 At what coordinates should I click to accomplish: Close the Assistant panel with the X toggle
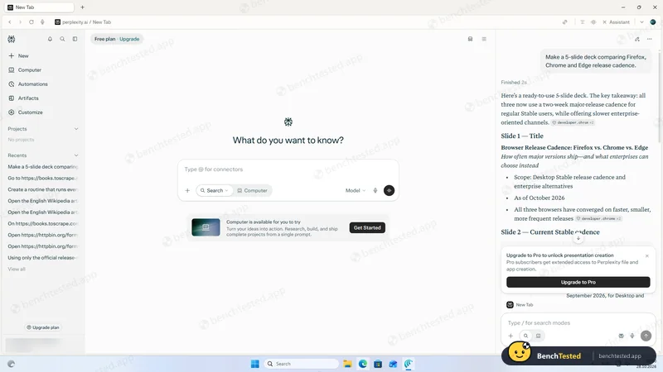point(616,22)
